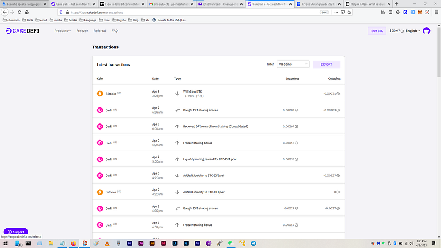Export the transactions list
441x248 pixels.
(x=326, y=64)
